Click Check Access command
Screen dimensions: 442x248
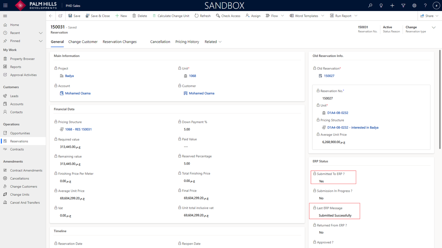point(228,16)
